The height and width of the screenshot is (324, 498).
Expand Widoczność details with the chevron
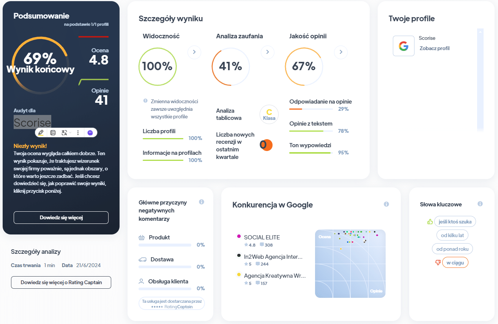tap(194, 52)
